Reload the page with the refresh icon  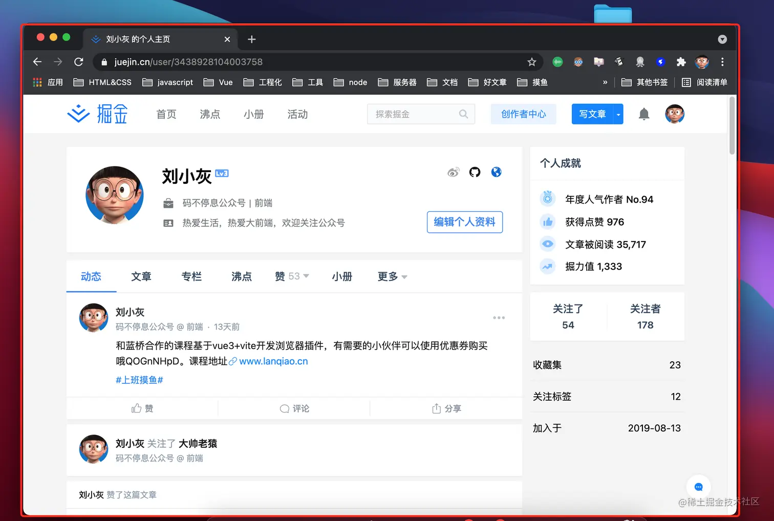[x=79, y=62]
